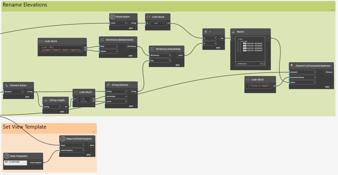Open the INT_ELEVATIONS view template dropdown
Viewport: 338px width, 175px height.
pos(16,162)
